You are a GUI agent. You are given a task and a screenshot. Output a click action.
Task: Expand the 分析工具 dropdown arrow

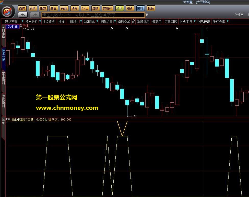[x=195, y=21]
